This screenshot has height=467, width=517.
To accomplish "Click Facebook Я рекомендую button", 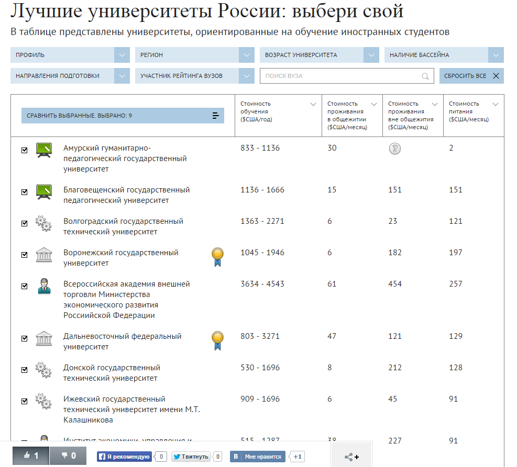I will (x=124, y=457).
